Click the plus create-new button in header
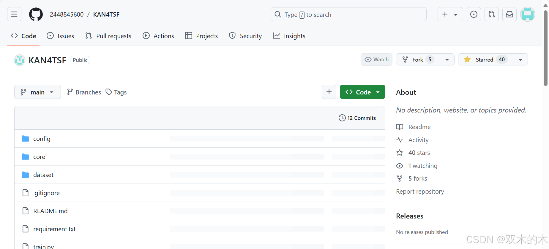This screenshot has height=249, width=549. 445,14
